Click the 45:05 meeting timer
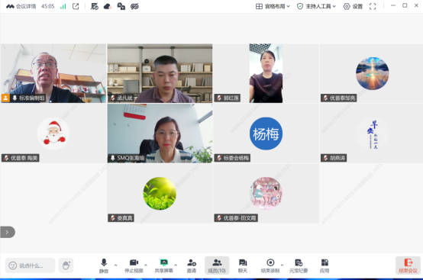The width and height of the screenshot is (423, 280). (48, 6)
